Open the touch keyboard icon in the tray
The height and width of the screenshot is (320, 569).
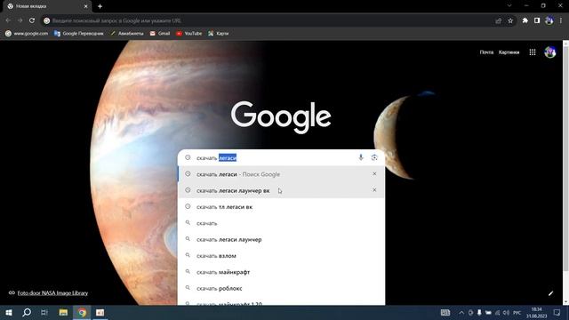445,313
